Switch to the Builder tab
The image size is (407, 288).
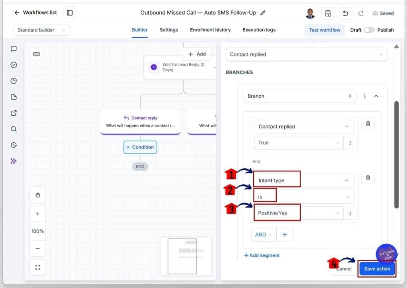coord(140,30)
